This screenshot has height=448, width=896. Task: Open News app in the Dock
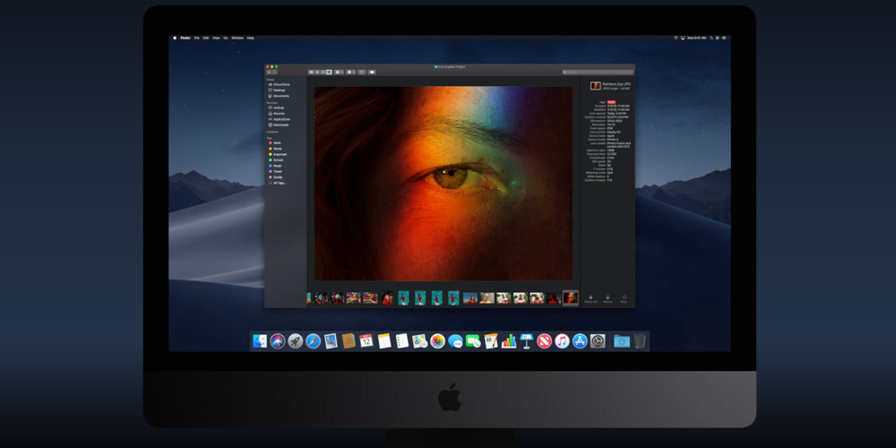pyautogui.click(x=544, y=341)
